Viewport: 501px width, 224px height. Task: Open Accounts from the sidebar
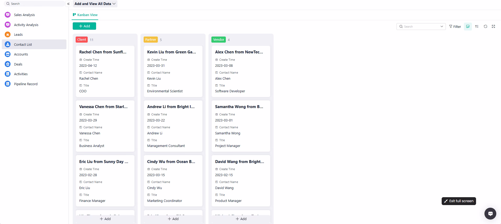tap(21, 54)
